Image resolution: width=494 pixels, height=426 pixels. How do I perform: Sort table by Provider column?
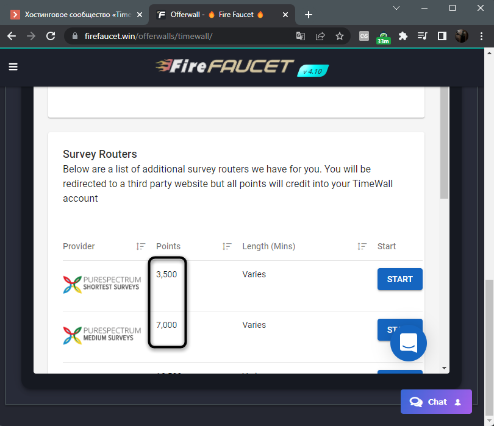click(140, 246)
